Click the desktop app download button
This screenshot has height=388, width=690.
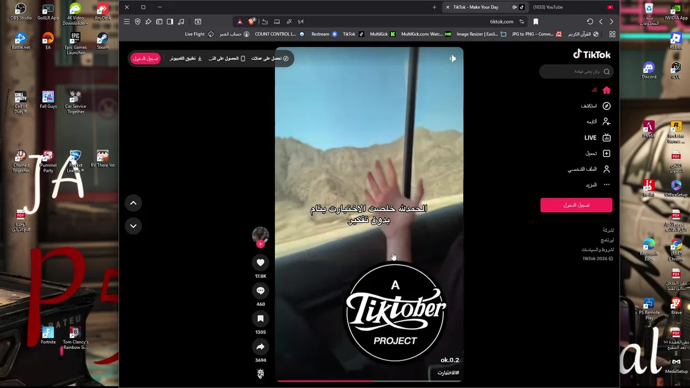(x=186, y=58)
